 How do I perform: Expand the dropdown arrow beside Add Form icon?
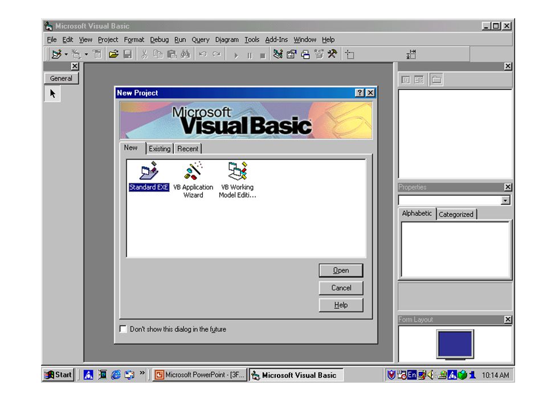point(86,55)
